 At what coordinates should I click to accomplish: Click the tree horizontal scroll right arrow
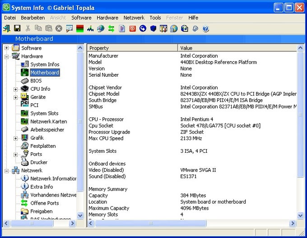(72, 223)
